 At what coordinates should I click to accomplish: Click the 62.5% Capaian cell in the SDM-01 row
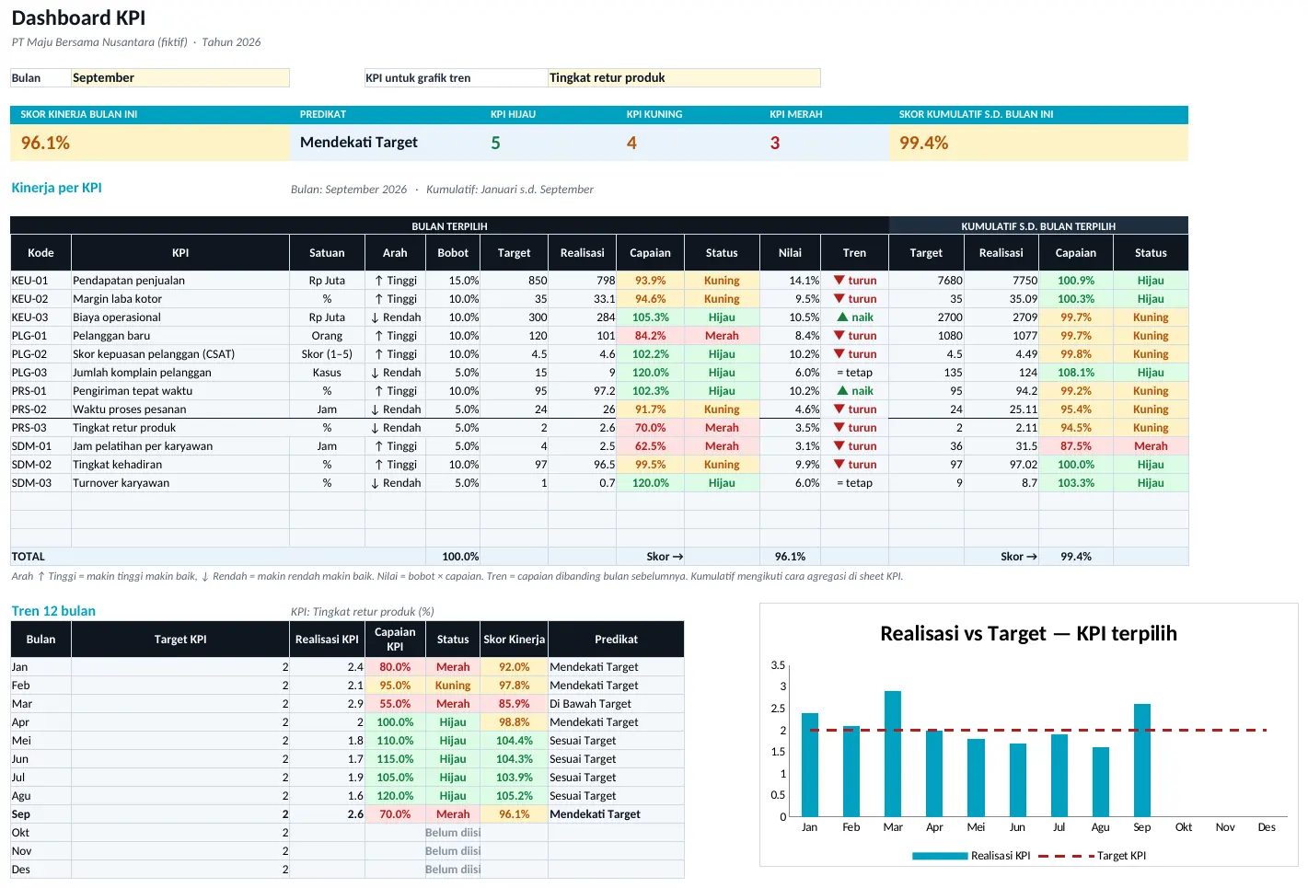pyautogui.click(x=651, y=446)
